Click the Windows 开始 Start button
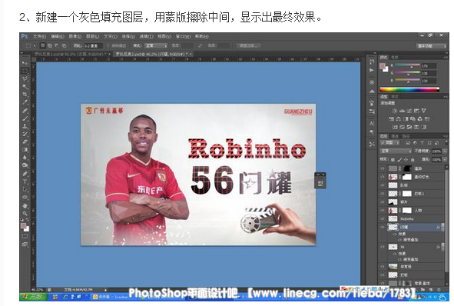Image resolution: width=454 pixels, height=306 pixels. tap(33, 297)
